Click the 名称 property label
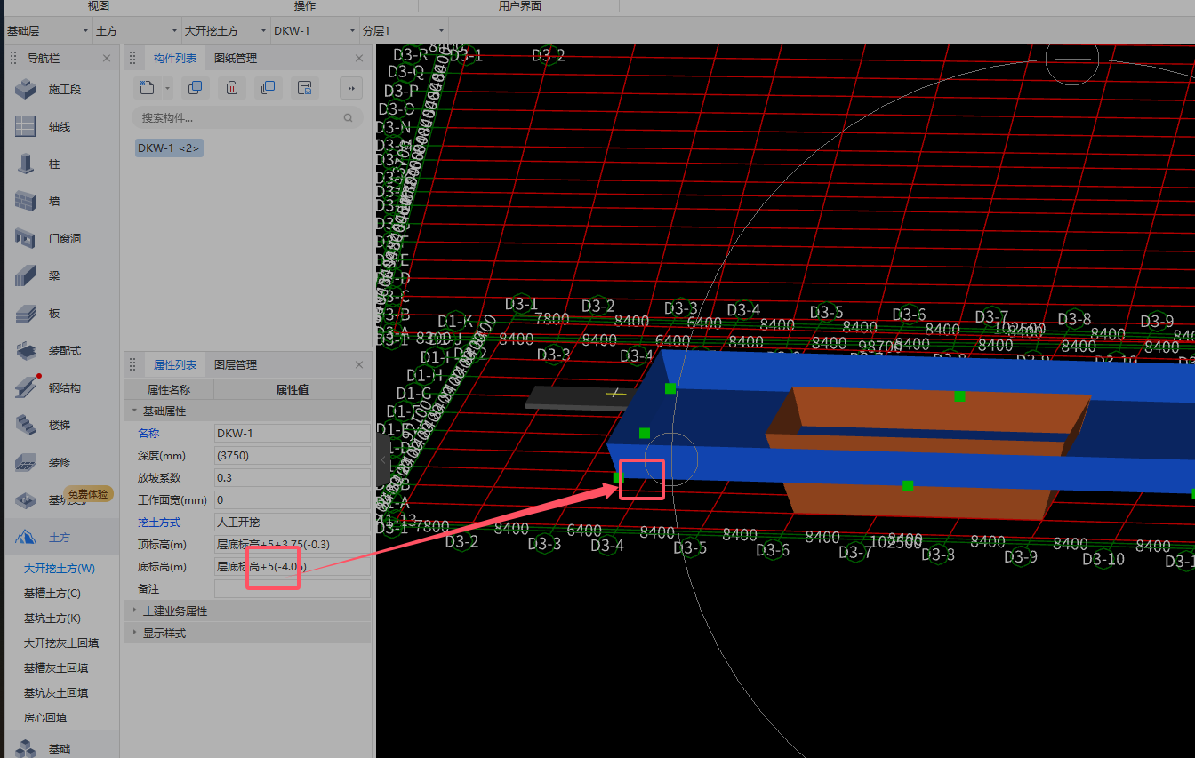This screenshot has height=758, width=1195. click(x=148, y=433)
